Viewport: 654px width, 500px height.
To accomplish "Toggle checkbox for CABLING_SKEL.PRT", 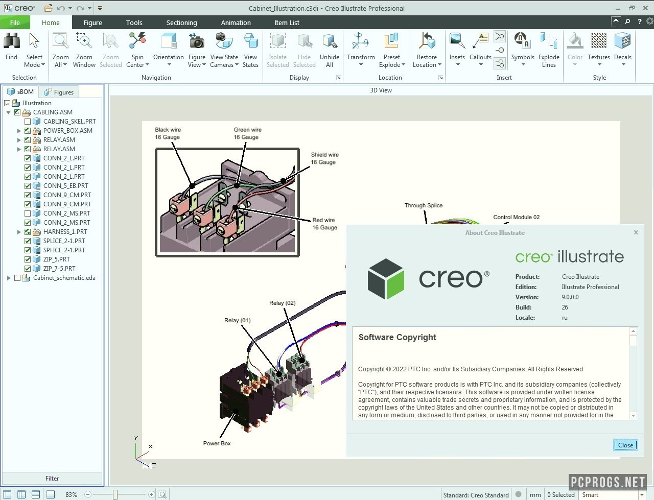I will pyautogui.click(x=28, y=122).
